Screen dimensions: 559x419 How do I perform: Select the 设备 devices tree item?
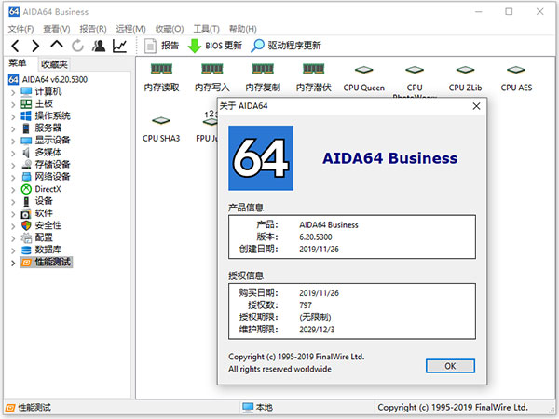pyautogui.click(x=36, y=201)
